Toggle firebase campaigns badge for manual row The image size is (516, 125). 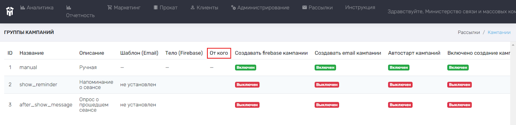pos(245,68)
